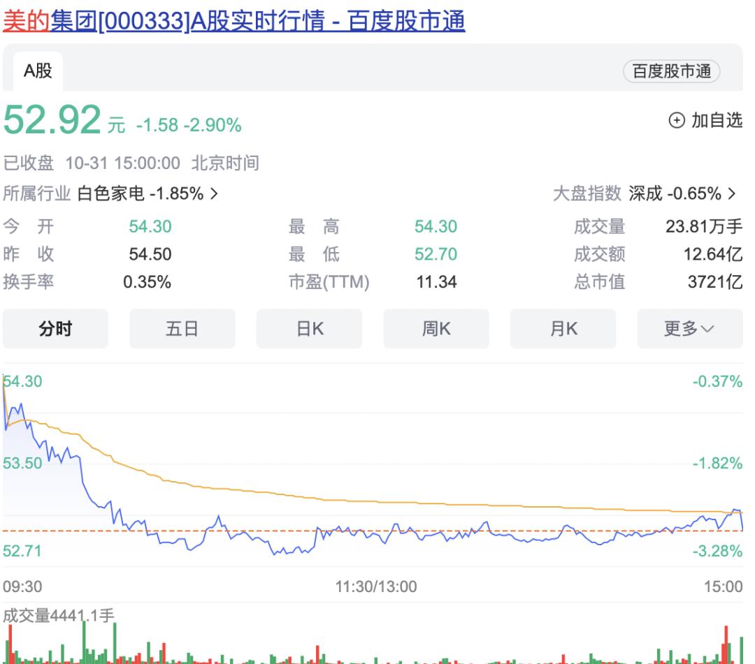Switch to the 日K chart tab
Screen dimensions: 755x664
(309, 329)
